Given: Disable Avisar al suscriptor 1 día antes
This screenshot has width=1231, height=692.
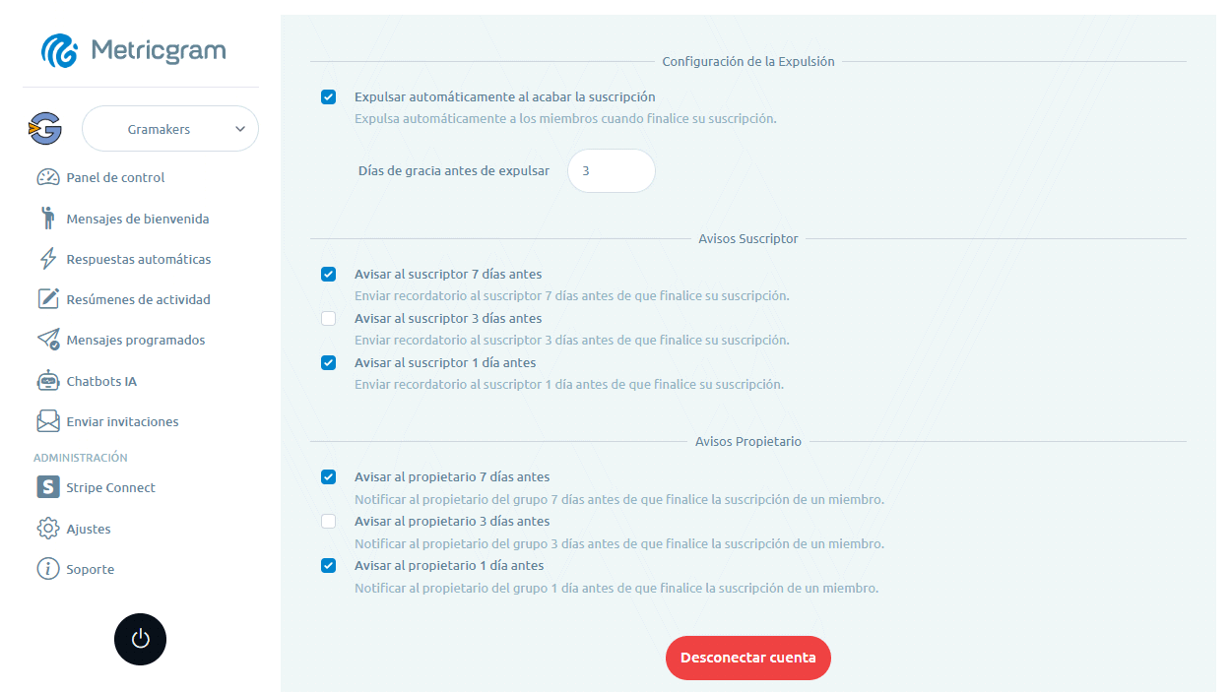Looking at the screenshot, I should coord(329,363).
